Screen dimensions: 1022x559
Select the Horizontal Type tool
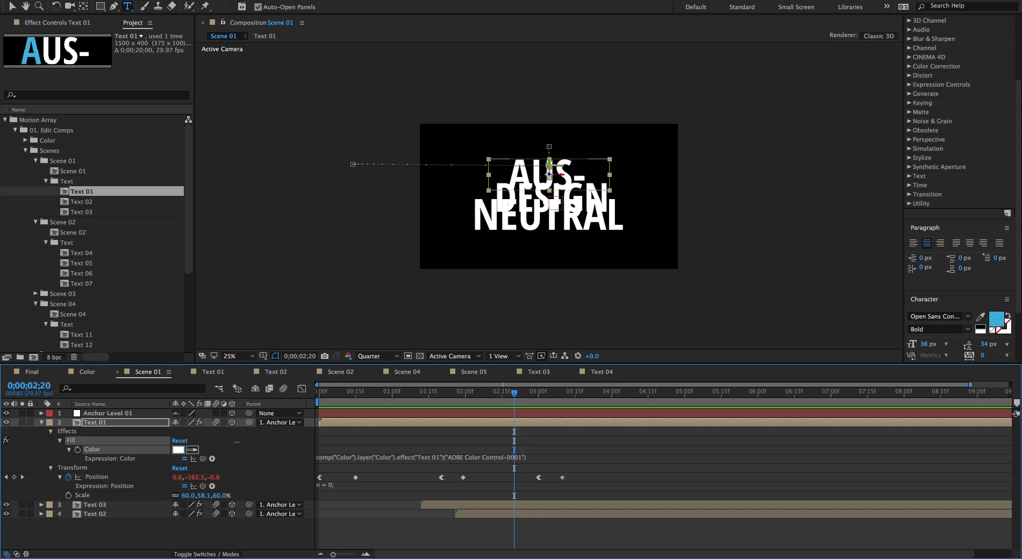(127, 6)
